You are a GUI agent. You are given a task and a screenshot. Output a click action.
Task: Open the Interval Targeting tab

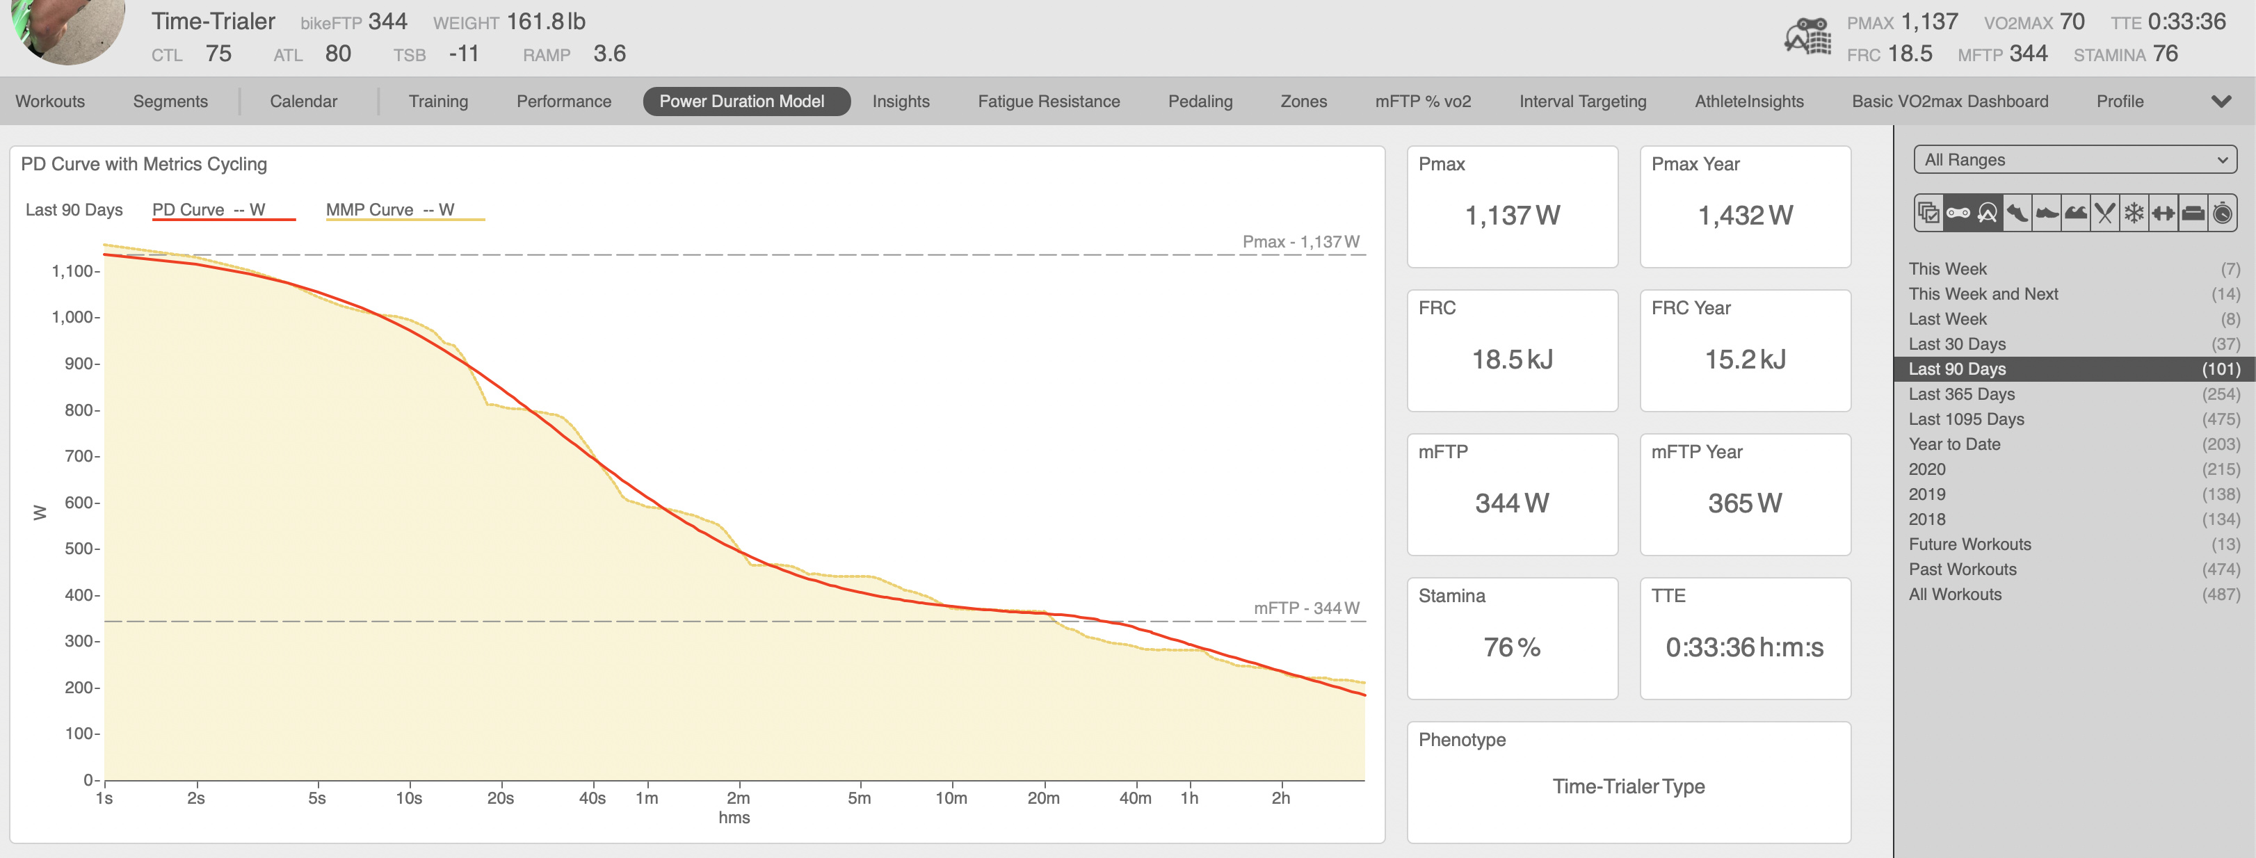click(1581, 102)
